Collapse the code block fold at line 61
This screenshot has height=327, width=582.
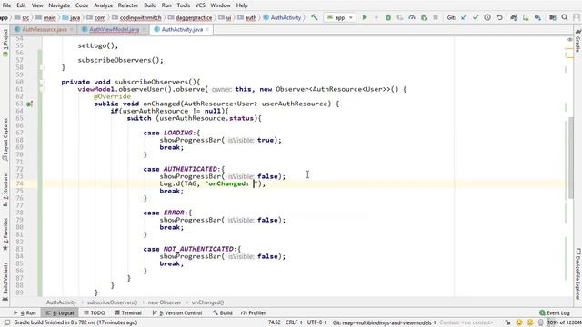42,89
